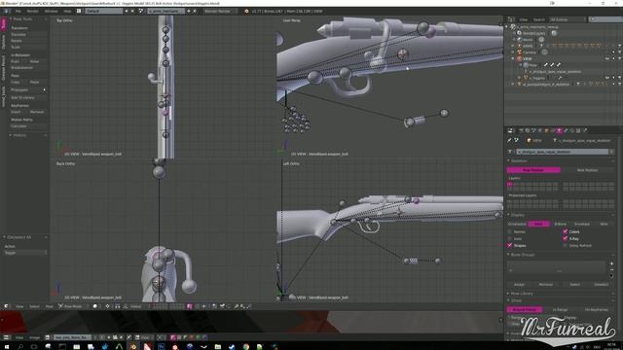Click the Translate button in Pose Tools
The image size is (623, 350).
point(27,35)
